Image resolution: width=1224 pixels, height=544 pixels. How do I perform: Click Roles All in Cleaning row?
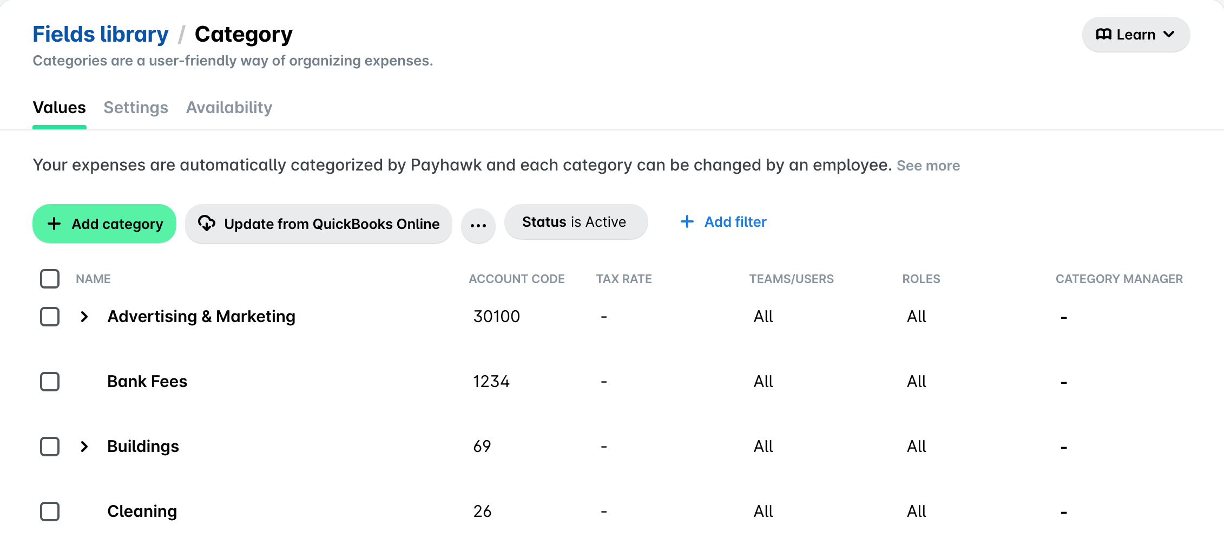pos(916,512)
